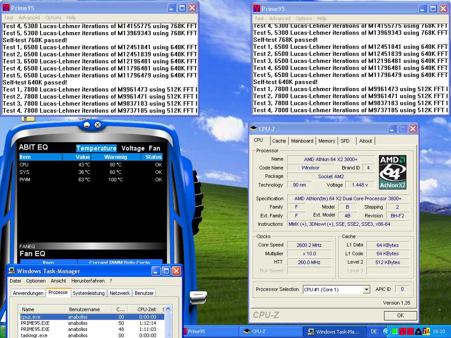This screenshot has height=338, width=451.
Task: Click the black hat icon in the system tray
Action: pos(418,332)
